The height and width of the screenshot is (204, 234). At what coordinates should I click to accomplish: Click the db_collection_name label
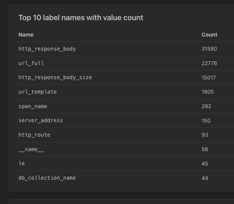pyautogui.click(x=47, y=178)
